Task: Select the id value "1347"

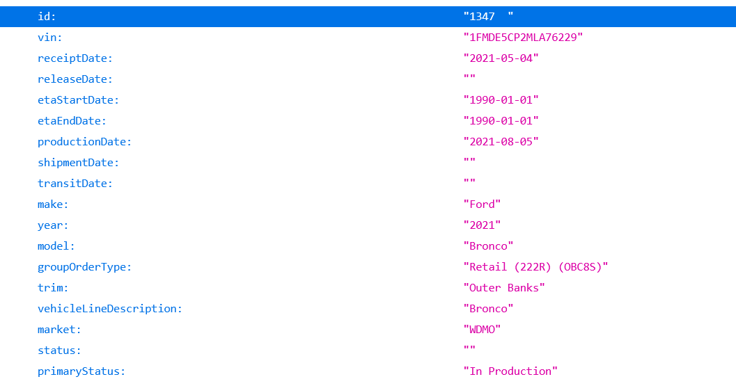Action: (x=488, y=17)
